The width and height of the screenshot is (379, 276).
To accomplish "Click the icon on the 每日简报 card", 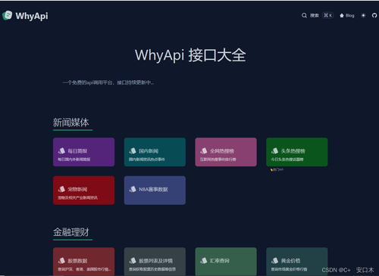I will (61, 150).
